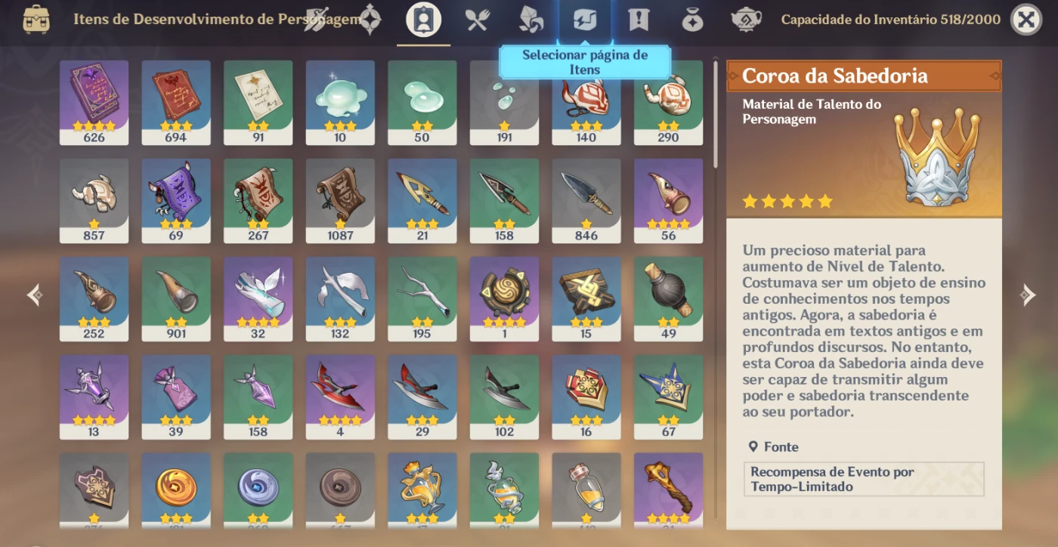Screen dimensions: 1058x547
Task: Choose the scroll item with count 1087
Action: click(340, 201)
